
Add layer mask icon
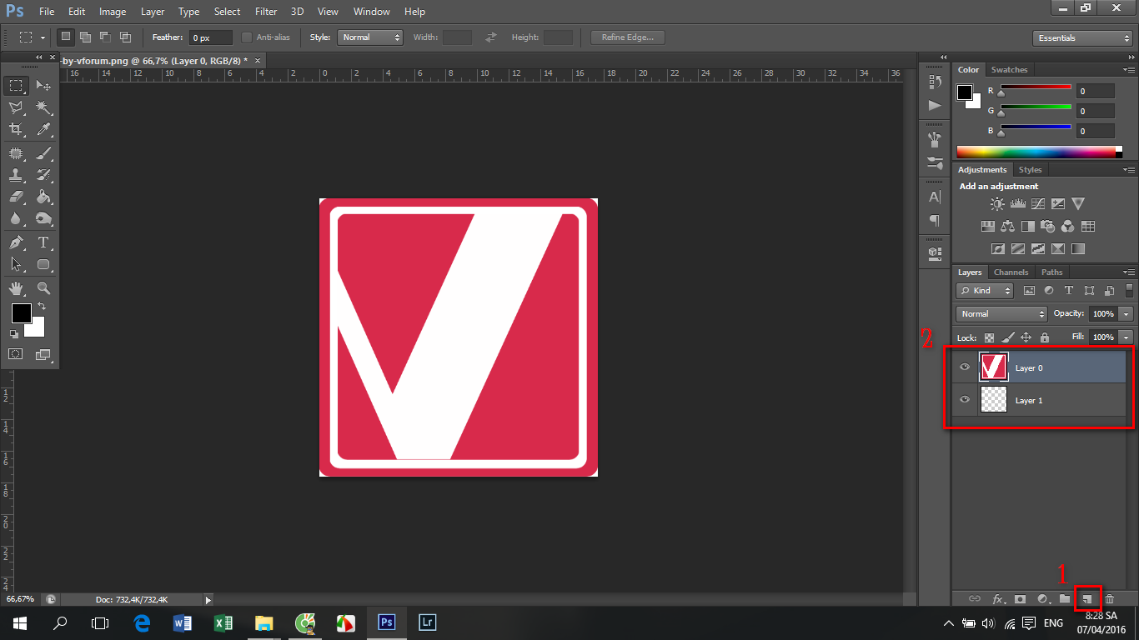(x=1020, y=598)
